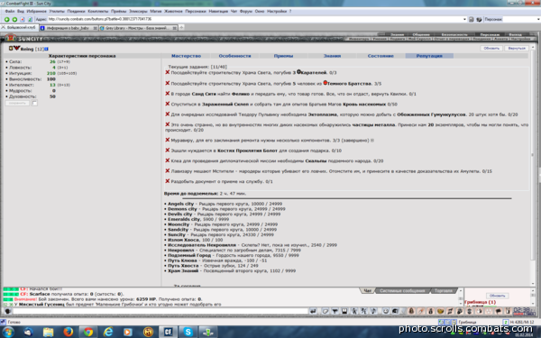Click the send-message arrow icon beside chat input
The image size is (541, 338).
click(313, 311)
